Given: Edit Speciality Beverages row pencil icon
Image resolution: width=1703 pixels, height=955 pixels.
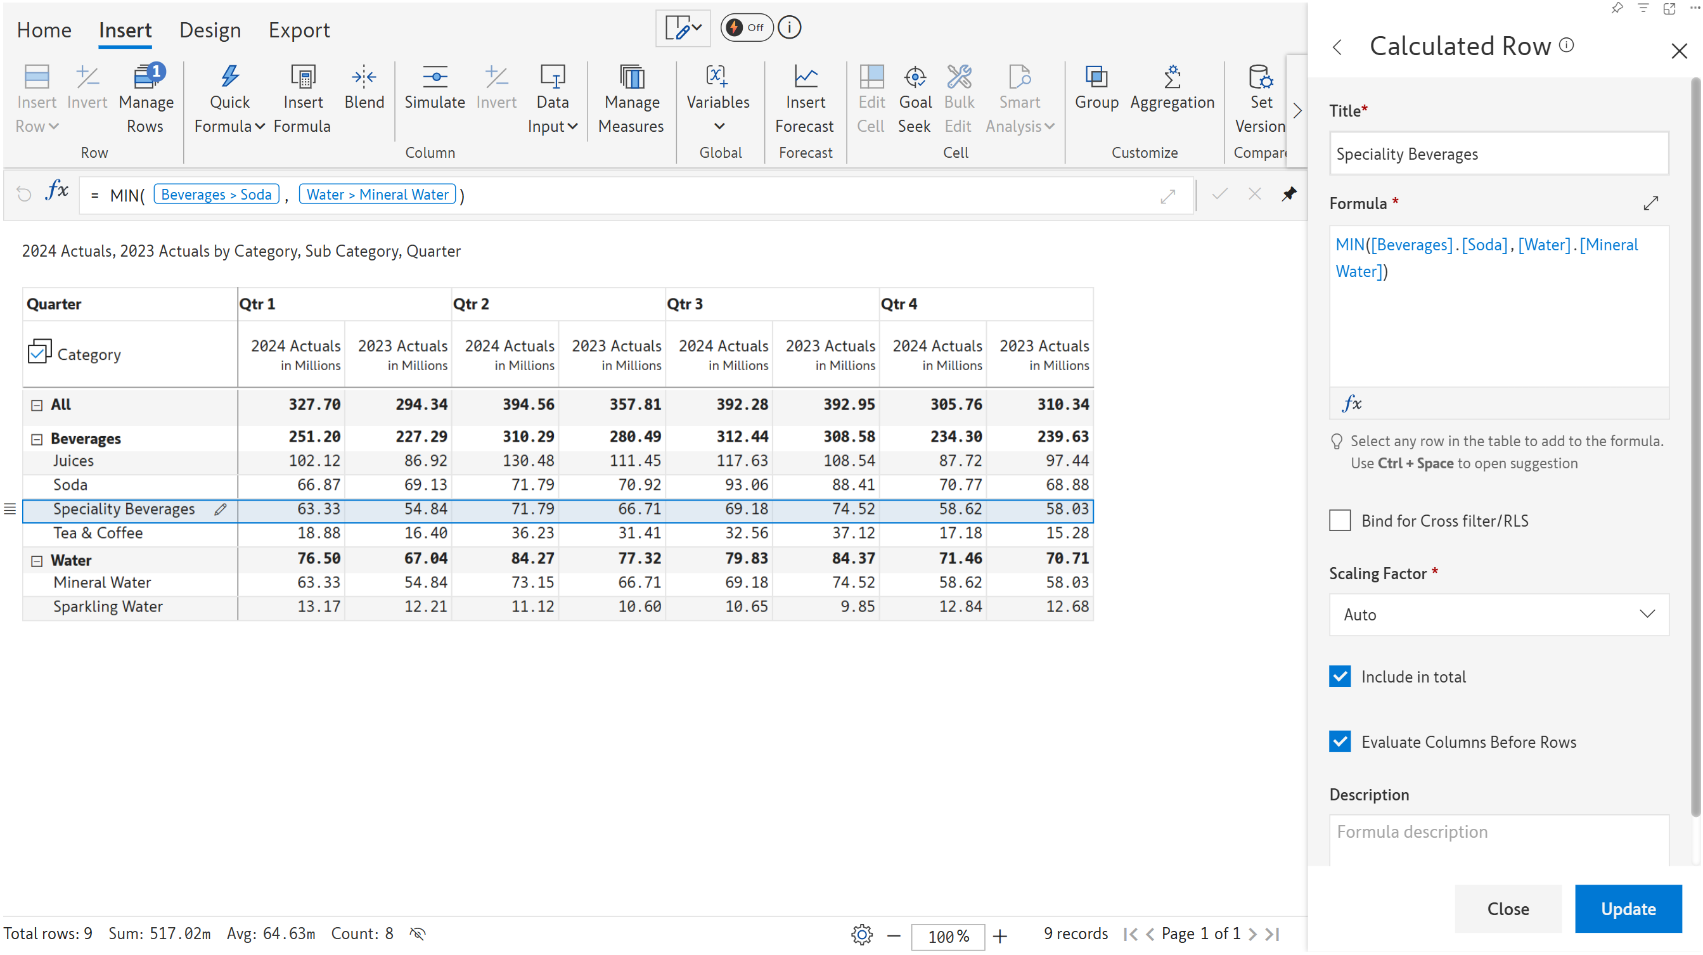Looking at the screenshot, I should [x=220, y=509].
